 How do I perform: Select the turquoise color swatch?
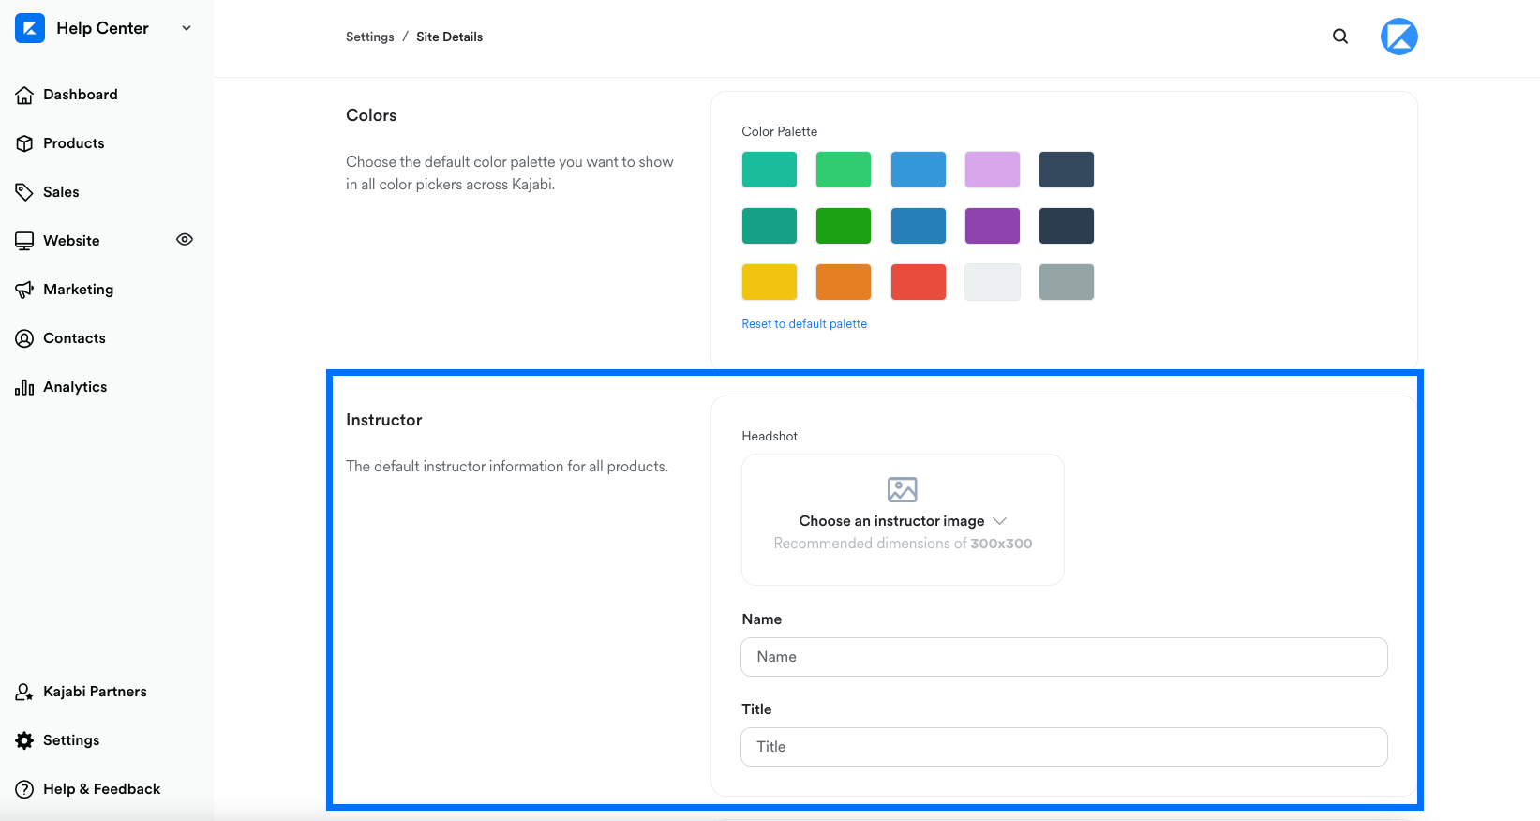click(770, 170)
